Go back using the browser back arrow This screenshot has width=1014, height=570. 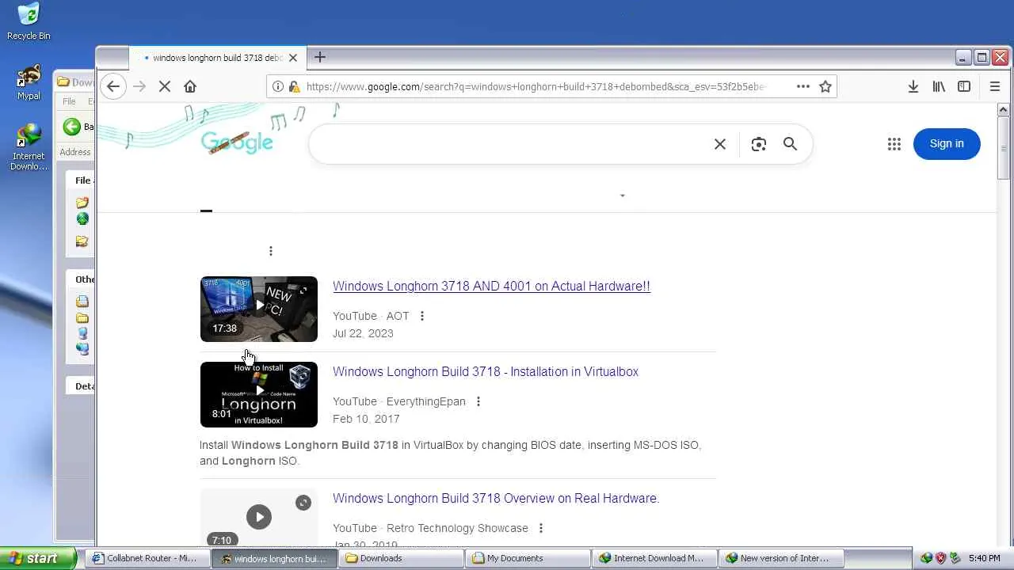click(x=113, y=86)
